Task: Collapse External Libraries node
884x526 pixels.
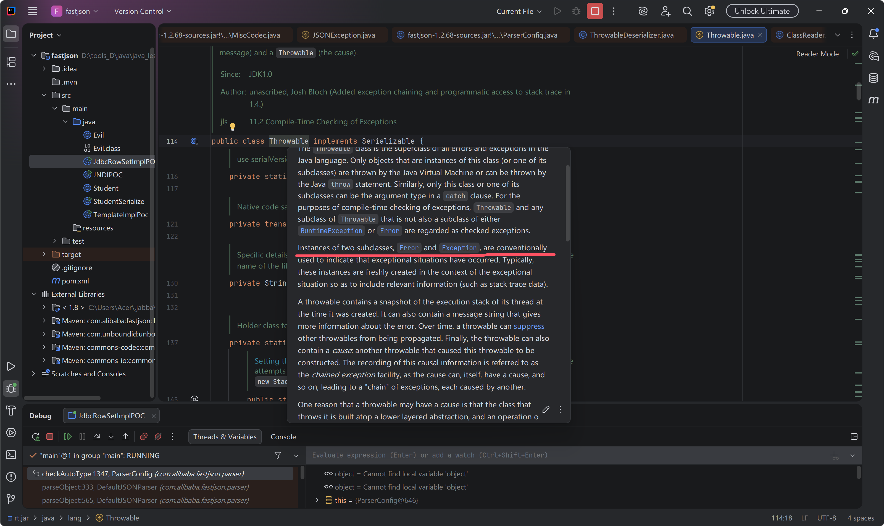Action: point(34,294)
